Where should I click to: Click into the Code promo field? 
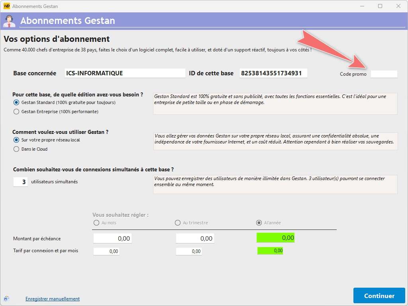pyautogui.click(x=384, y=74)
